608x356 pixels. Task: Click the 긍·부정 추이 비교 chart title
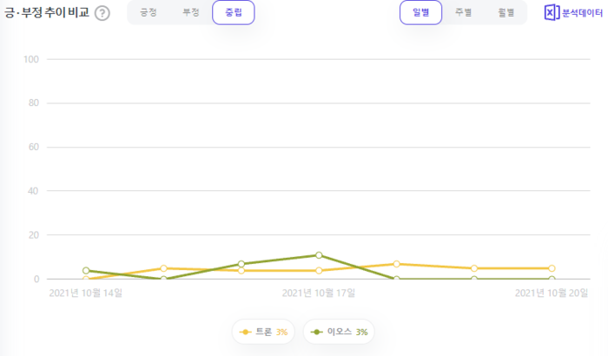[x=47, y=13]
